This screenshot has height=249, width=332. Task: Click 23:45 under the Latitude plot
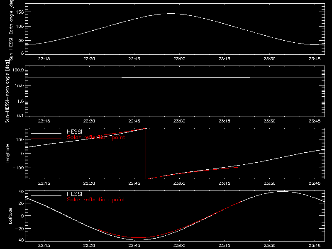315,246
